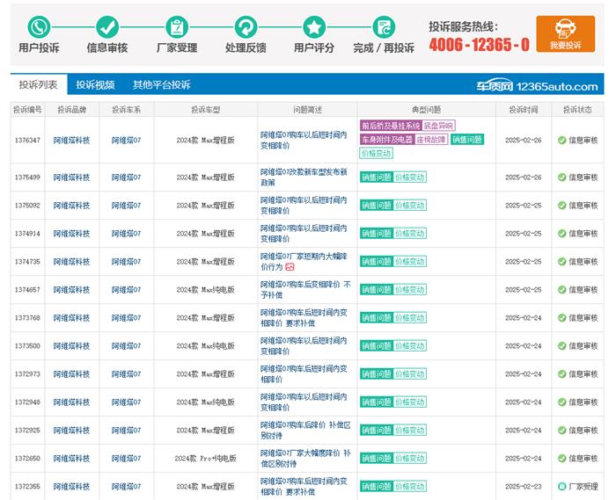Switch to the 投诉视频 tab
This screenshot has width=616, height=500.
[95, 84]
